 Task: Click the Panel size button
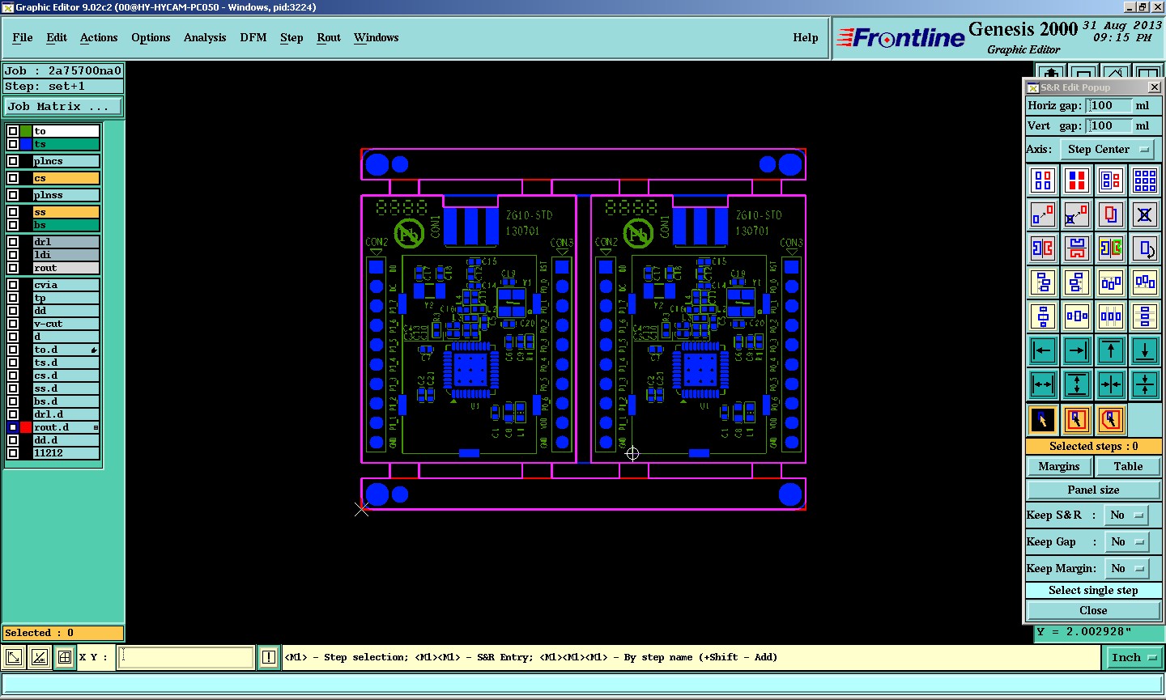pos(1094,490)
